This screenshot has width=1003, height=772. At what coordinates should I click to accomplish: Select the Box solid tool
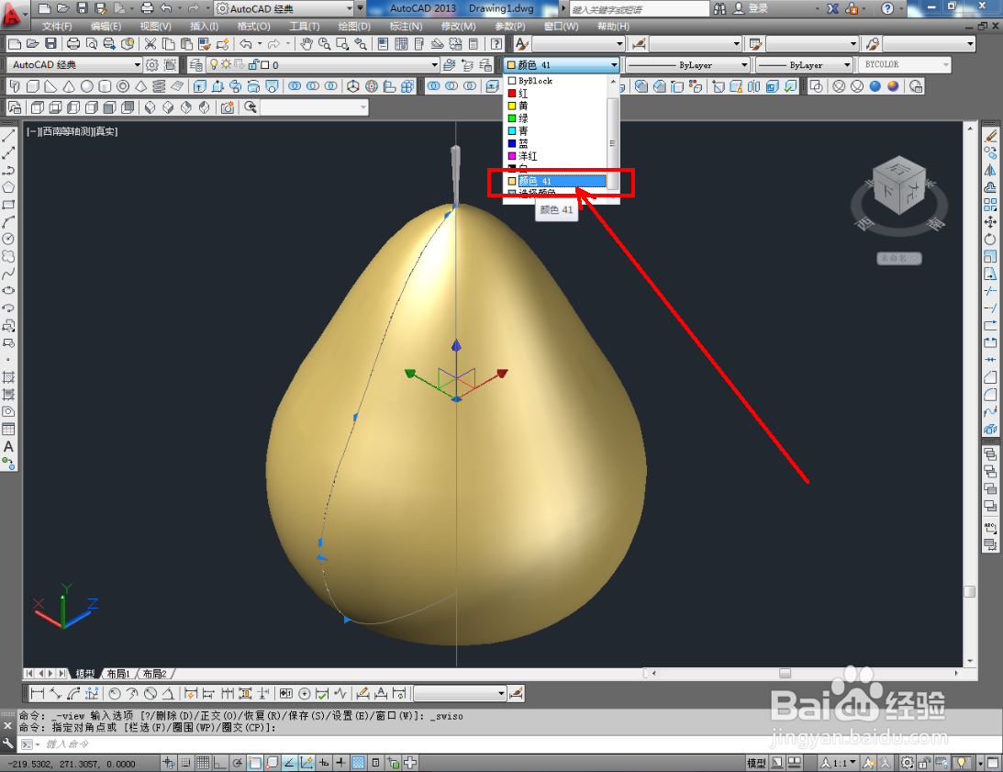pos(33,86)
